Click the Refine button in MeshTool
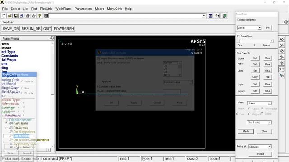The width and height of the screenshot is (289, 162). 261,154
